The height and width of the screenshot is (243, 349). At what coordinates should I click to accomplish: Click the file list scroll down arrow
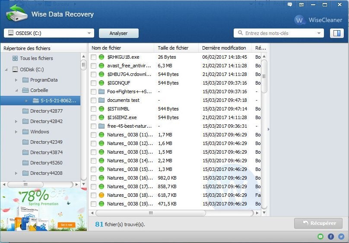(264, 213)
